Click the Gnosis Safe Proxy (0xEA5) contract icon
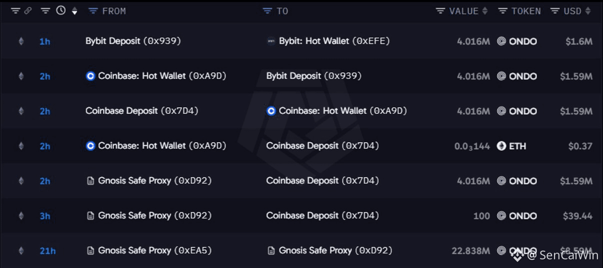The image size is (603, 268). coord(90,251)
